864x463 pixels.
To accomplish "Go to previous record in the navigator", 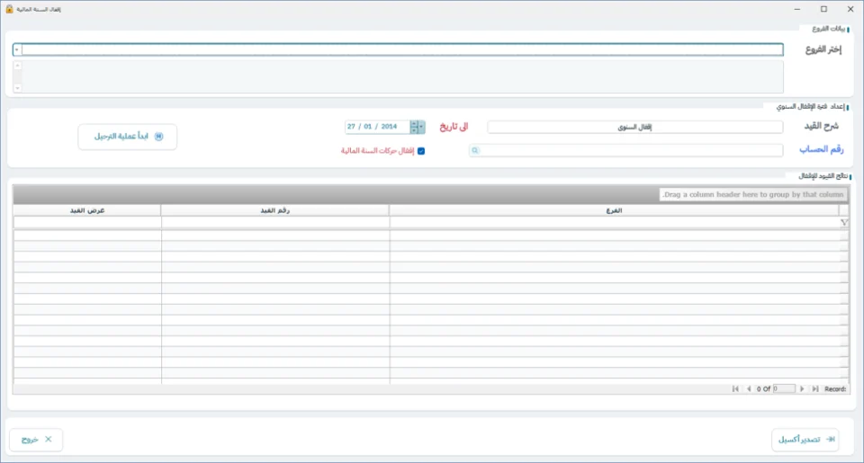I will (x=748, y=388).
